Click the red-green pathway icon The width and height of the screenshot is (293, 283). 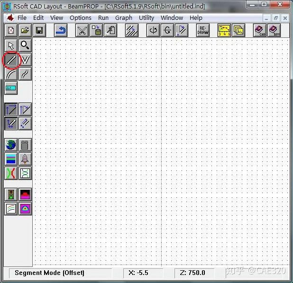pos(11,173)
